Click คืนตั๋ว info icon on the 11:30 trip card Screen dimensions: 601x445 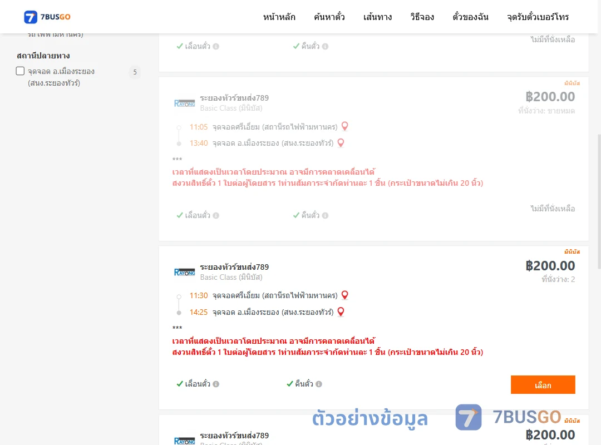click(x=319, y=384)
